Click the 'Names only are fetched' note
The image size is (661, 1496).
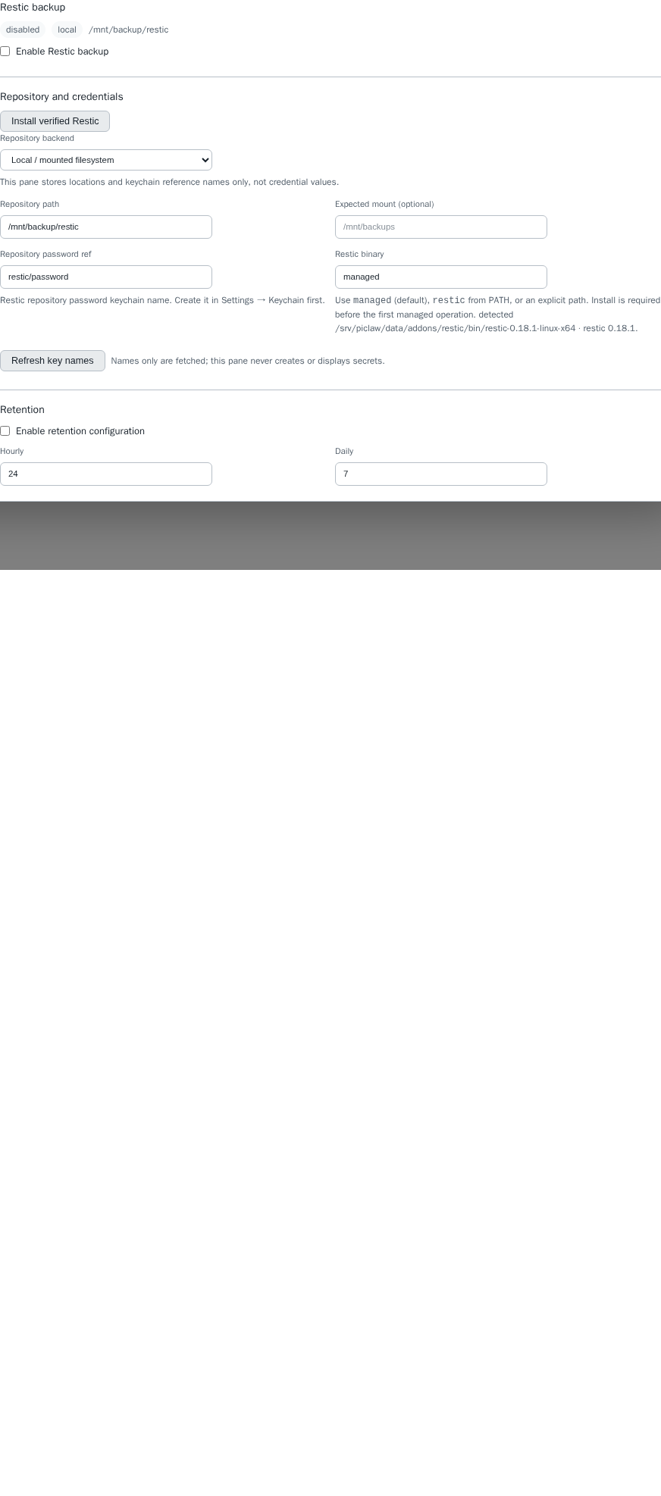coord(248,361)
